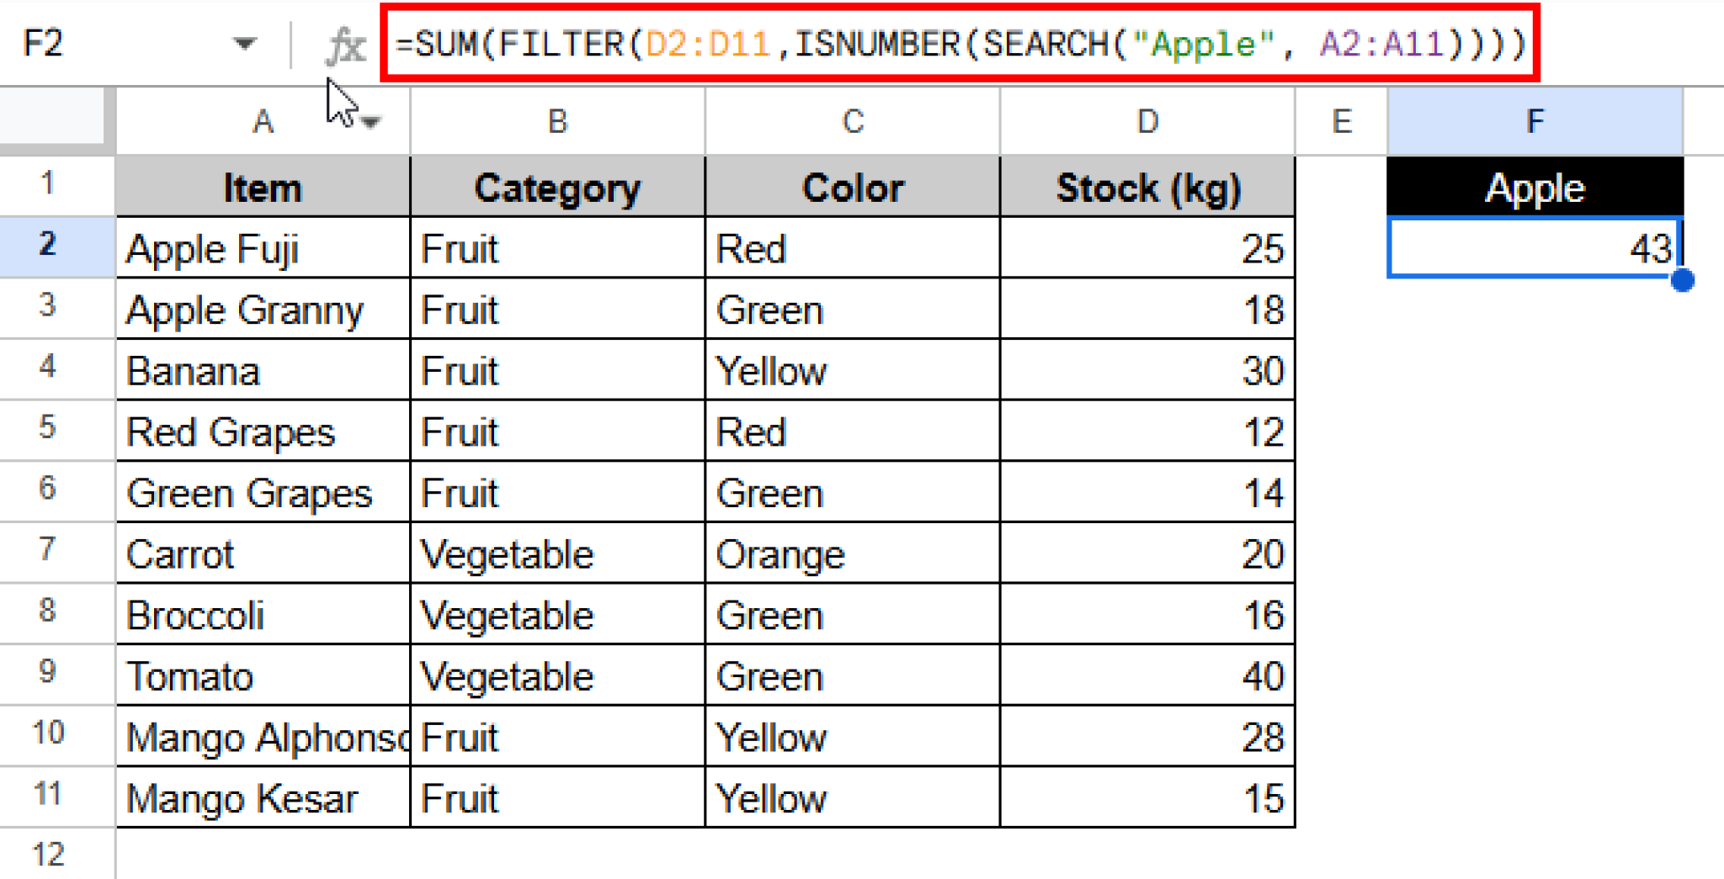Select the Vegetable category cell for Tomato

coord(556,675)
